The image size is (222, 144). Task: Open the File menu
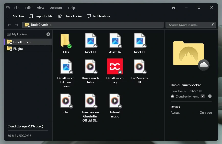(x=17, y=8)
